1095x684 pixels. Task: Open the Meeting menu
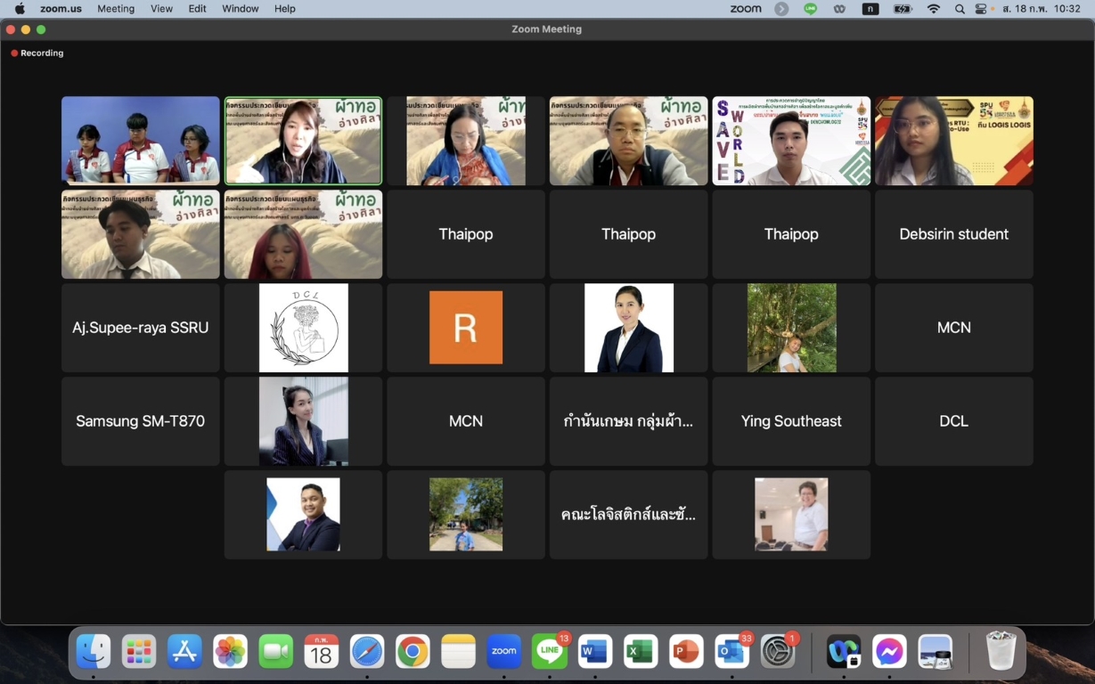click(116, 9)
